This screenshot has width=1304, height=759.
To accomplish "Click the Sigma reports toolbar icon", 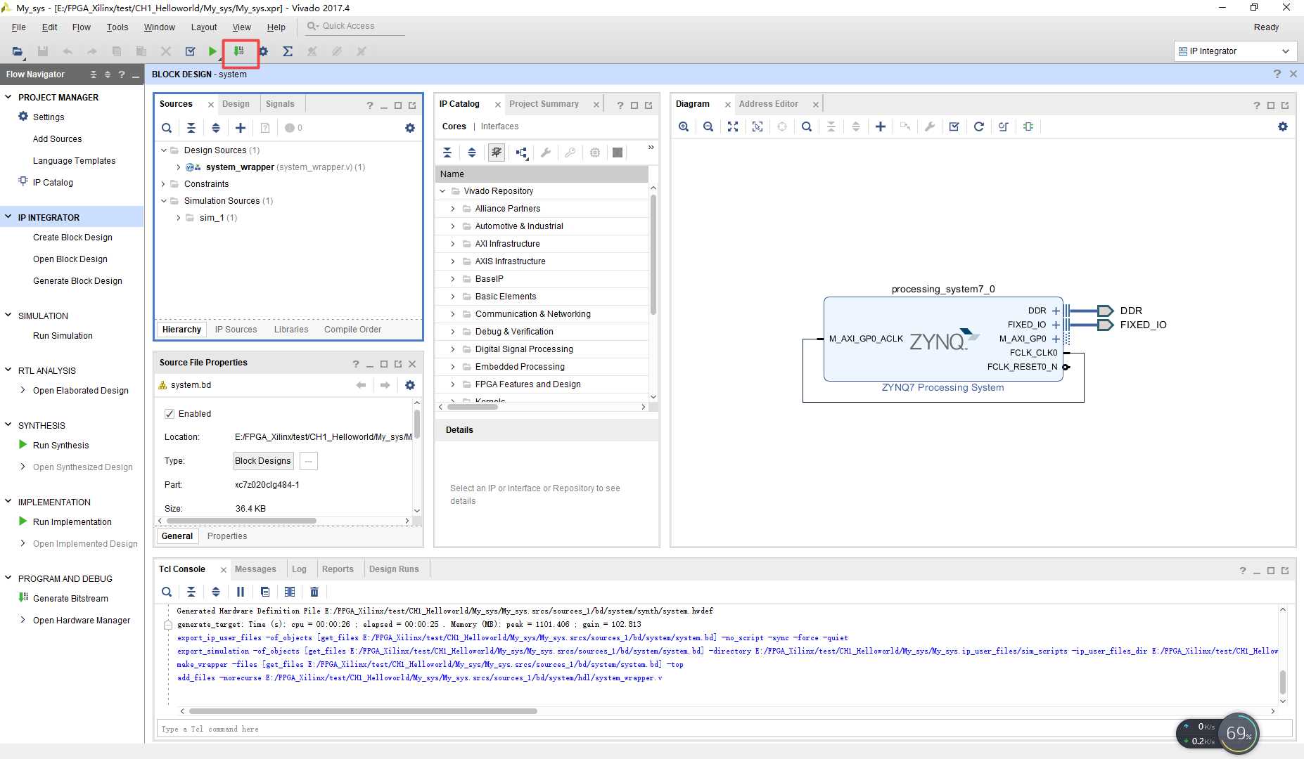I will 288,51.
